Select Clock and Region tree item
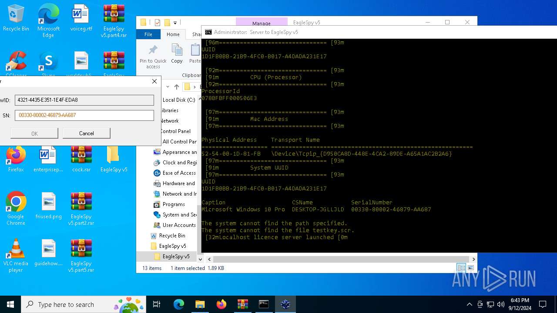 175,163
